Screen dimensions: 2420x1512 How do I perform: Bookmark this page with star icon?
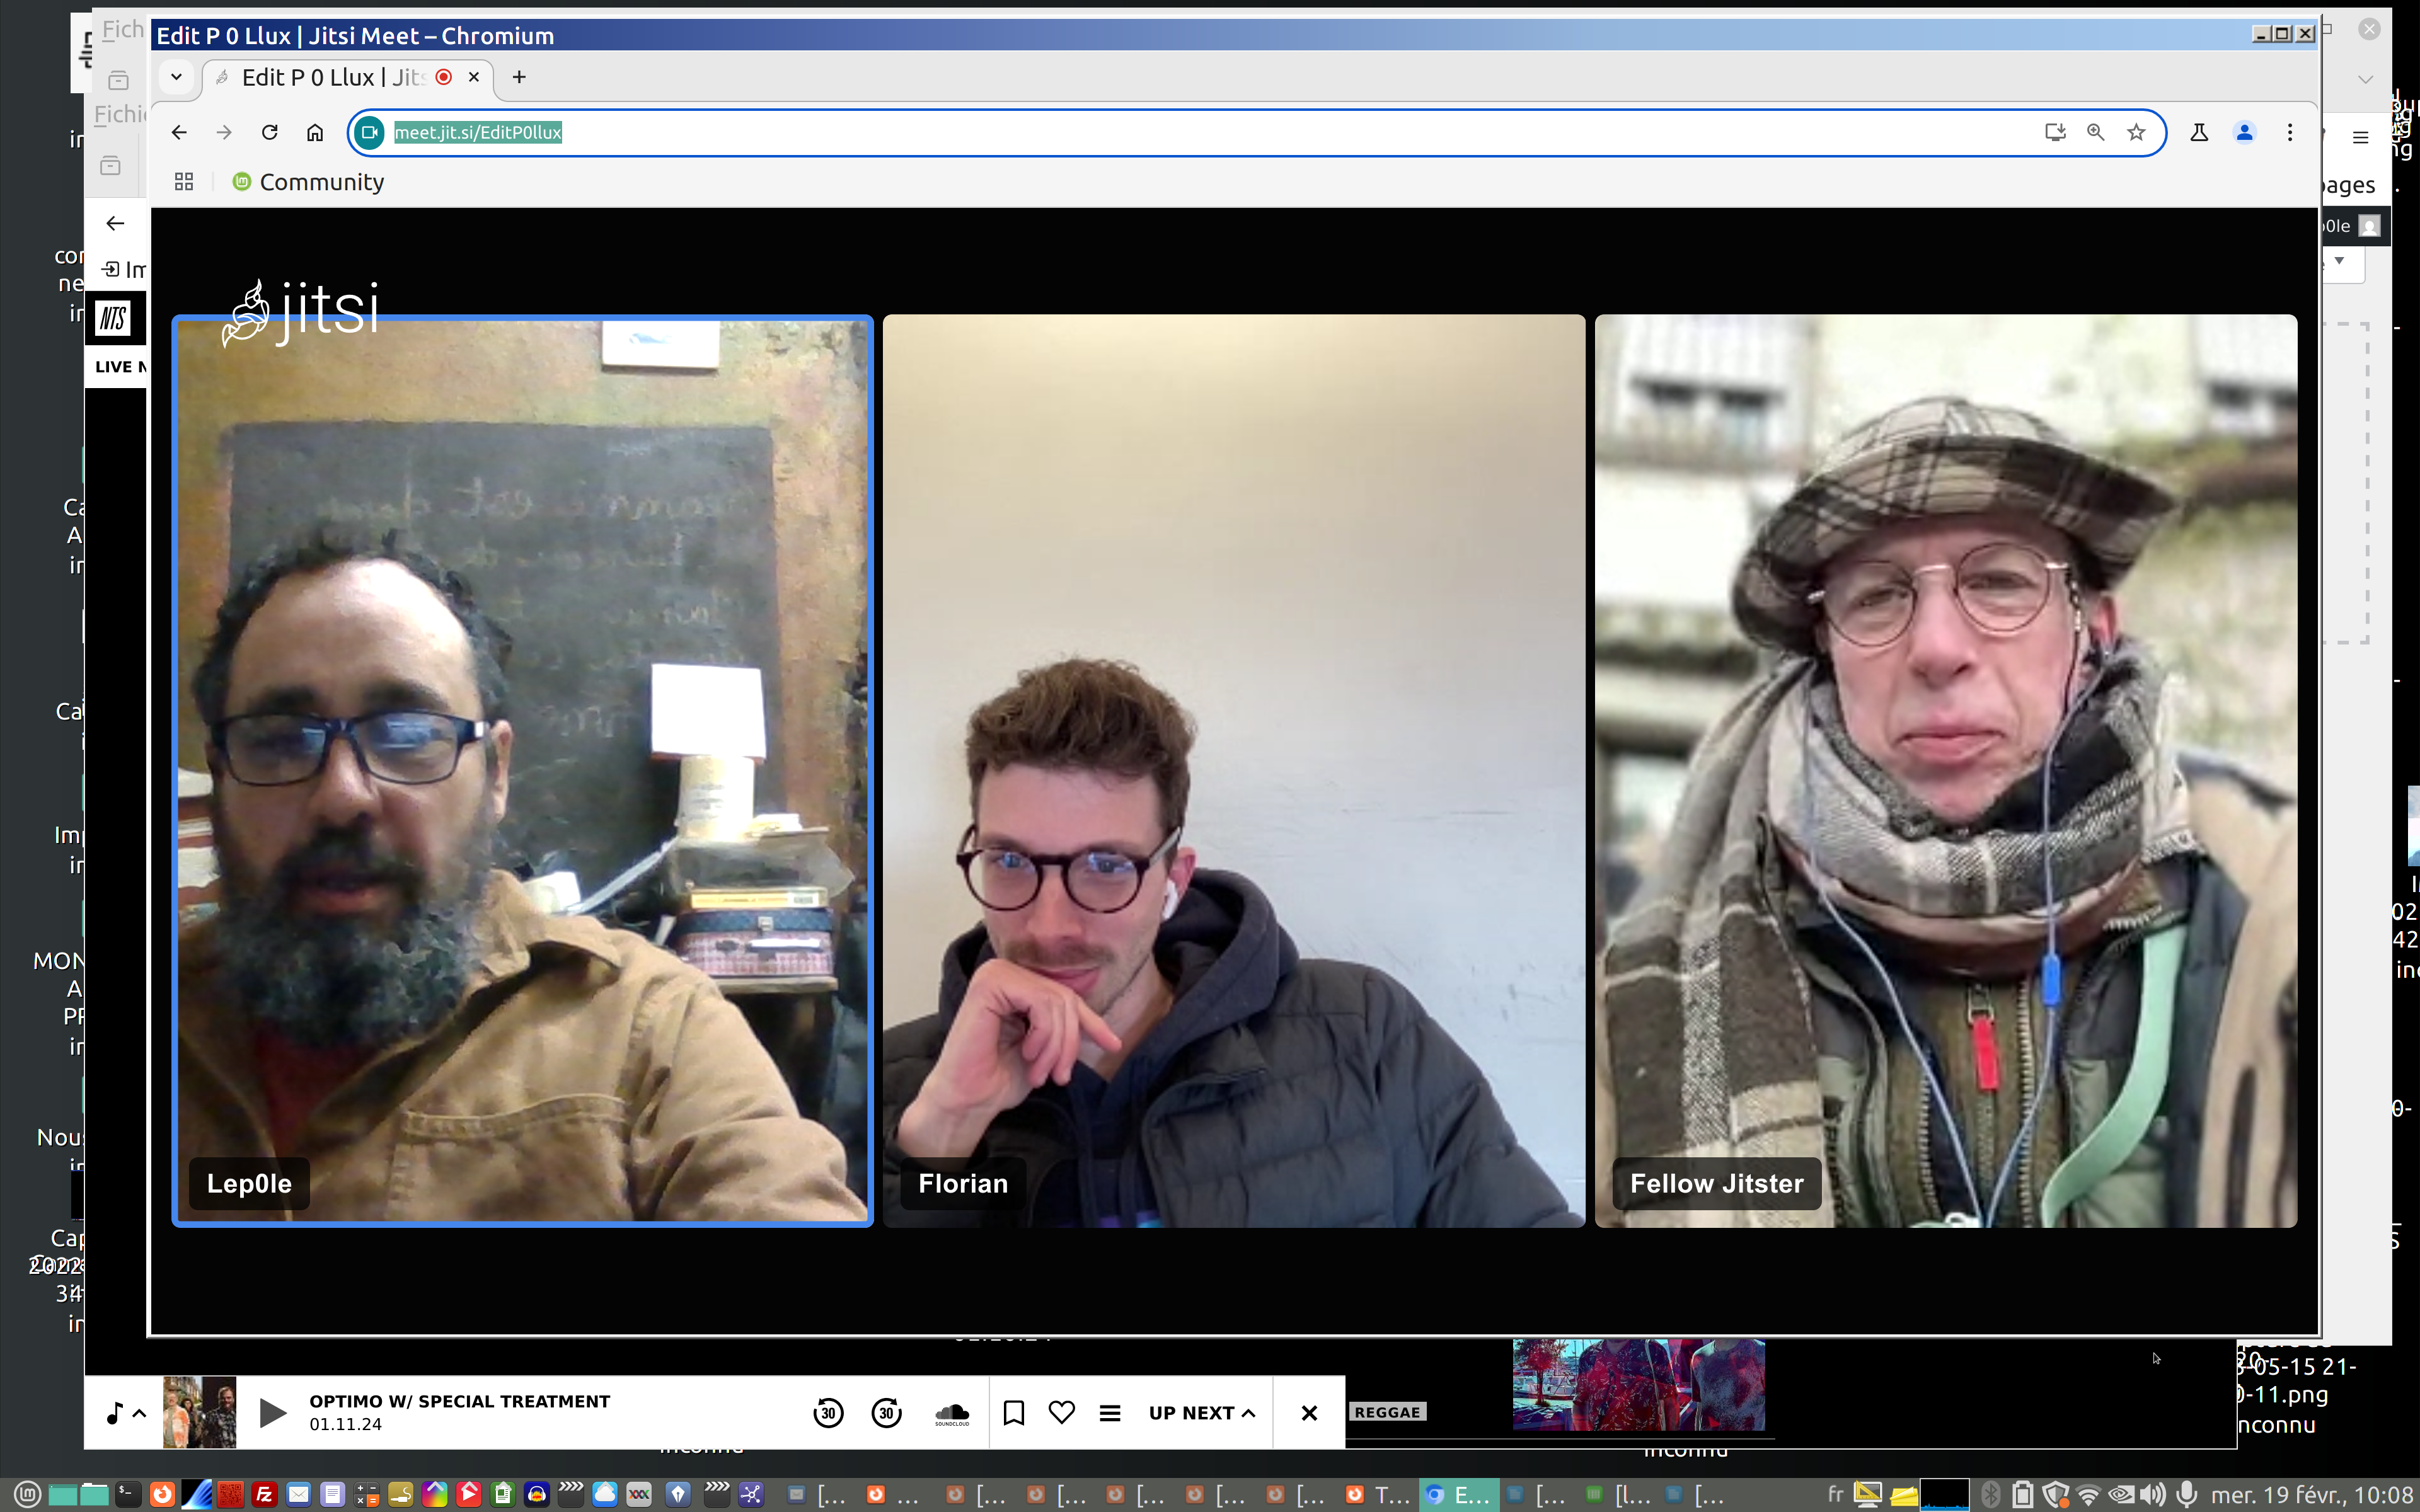pos(2136,132)
